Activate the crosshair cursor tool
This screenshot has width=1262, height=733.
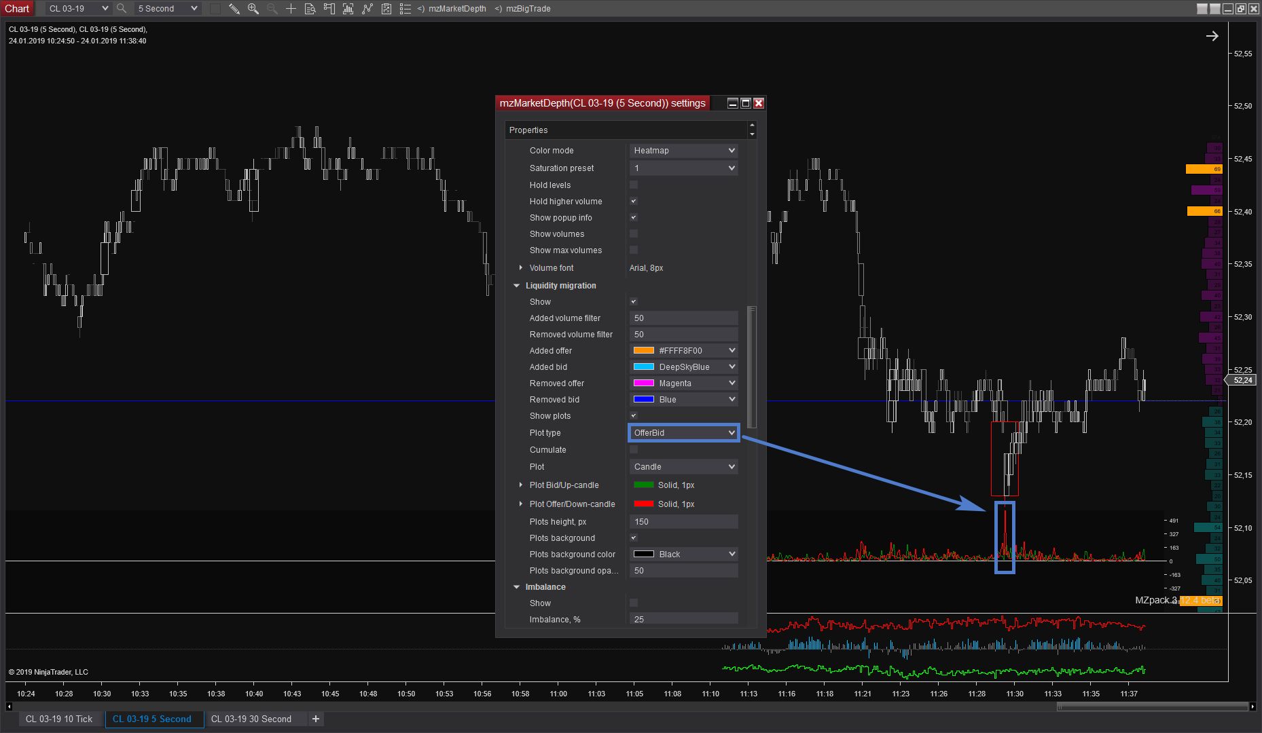click(x=291, y=8)
